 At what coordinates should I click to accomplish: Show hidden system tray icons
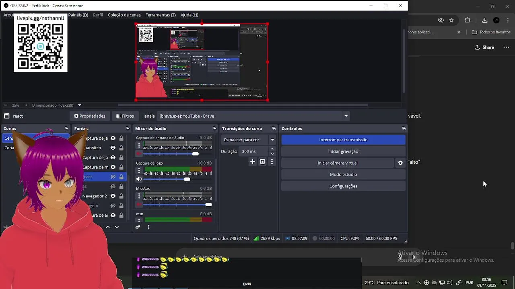(x=419, y=283)
